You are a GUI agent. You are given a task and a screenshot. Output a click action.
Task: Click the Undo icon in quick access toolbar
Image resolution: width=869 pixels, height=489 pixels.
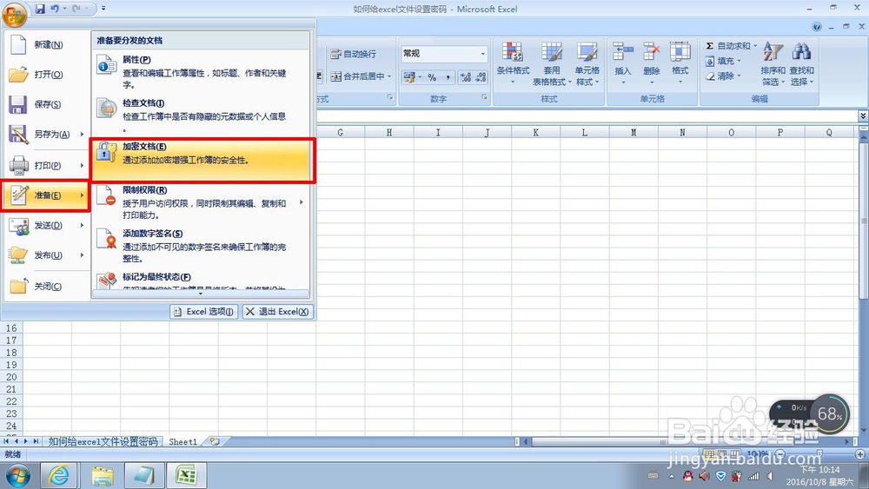54,9
